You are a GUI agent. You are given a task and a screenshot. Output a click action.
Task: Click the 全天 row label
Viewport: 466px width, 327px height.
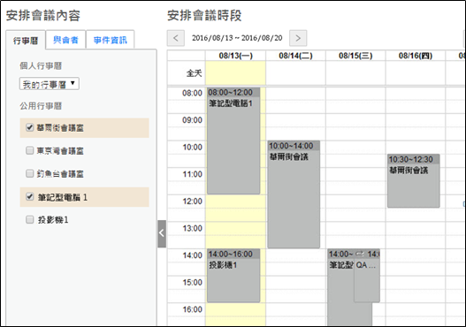(194, 73)
